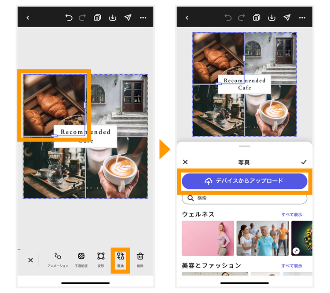Confirm with checkmark in 写真 panel
This screenshot has height=293, width=330.
pos(304,162)
